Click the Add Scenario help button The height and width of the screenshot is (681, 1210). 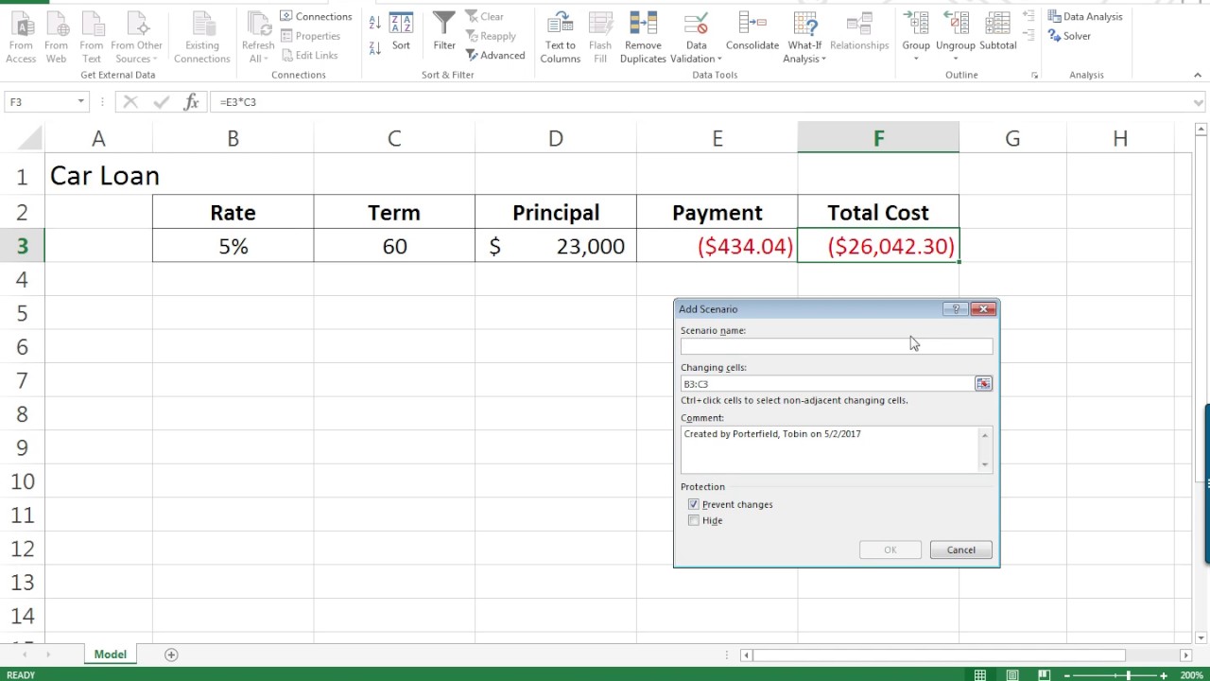pos(956,309)
